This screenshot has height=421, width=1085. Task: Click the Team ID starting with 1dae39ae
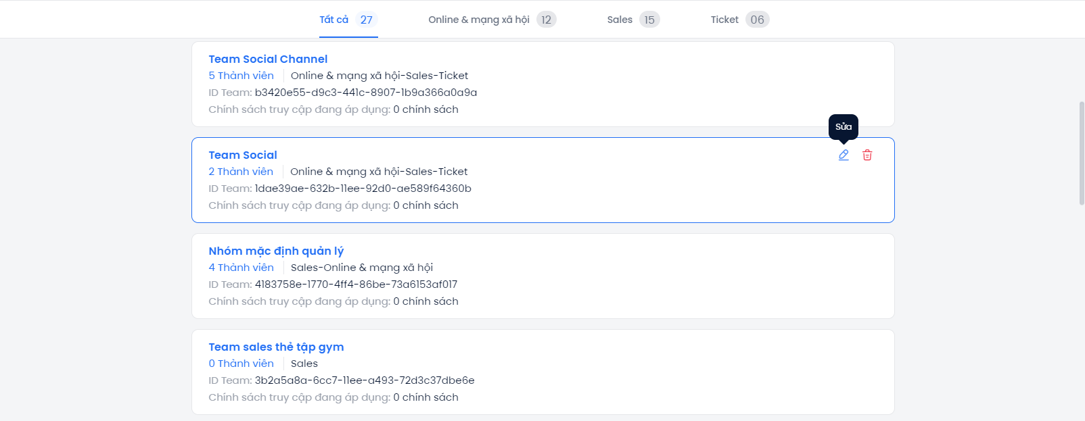(363, 189)
